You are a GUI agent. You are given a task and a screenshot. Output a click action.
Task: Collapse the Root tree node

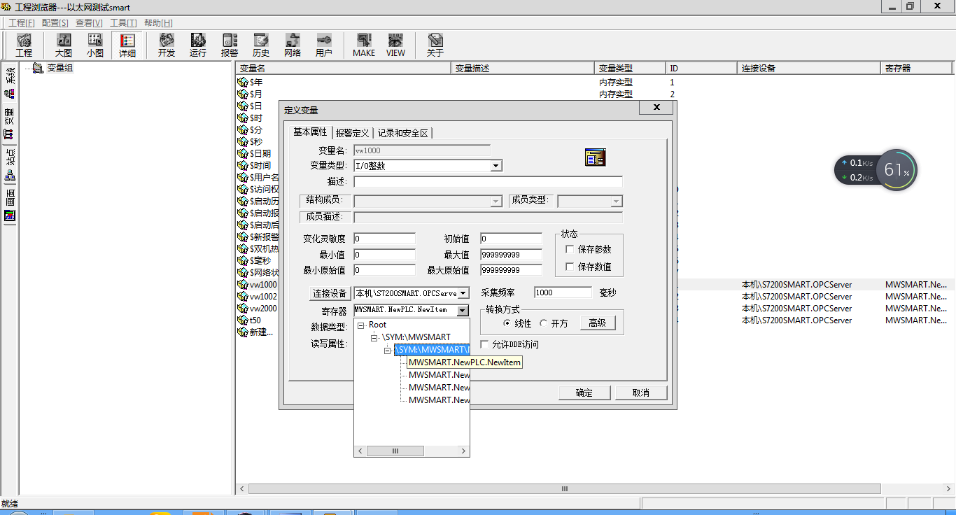click(361, 325)
